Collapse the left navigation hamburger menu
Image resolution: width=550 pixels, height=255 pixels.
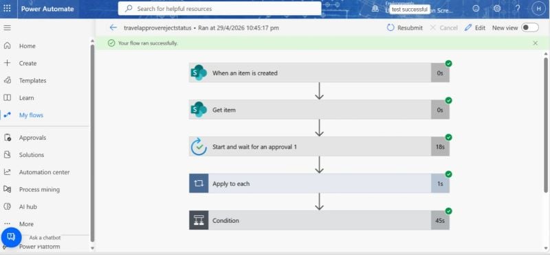click(x=7, y=27)
